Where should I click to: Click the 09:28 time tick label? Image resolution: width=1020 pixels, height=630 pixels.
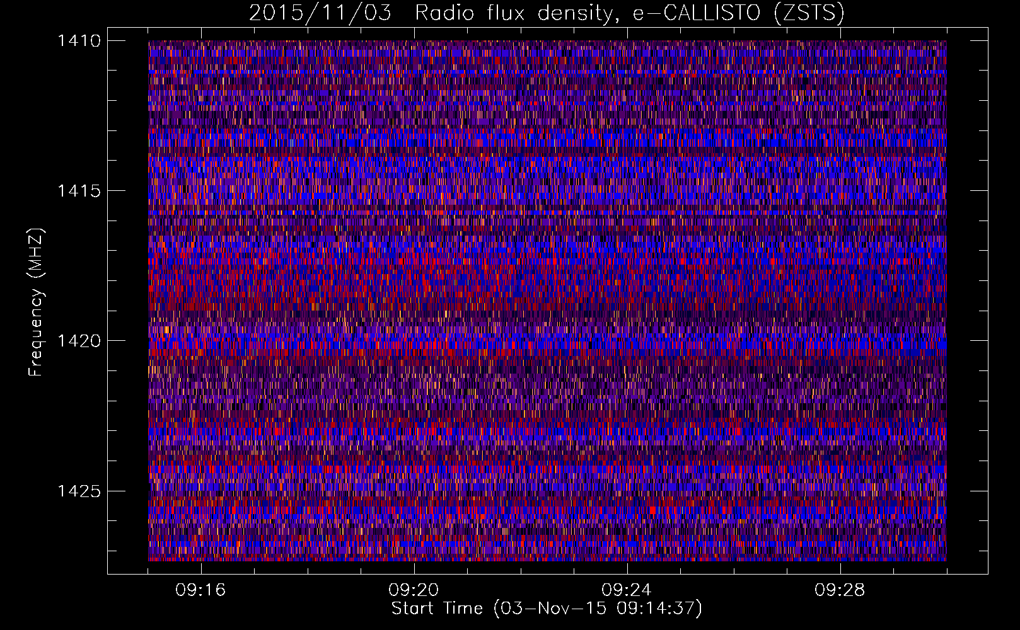coord(840,590)
